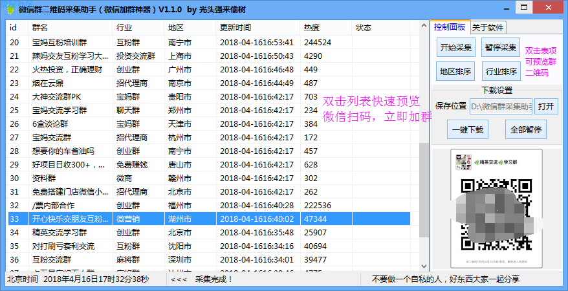The width and height of the screenshot is (568, 291).
Task: Select the row 对打刷亏套利交流
Action: (x=209, y=246)
